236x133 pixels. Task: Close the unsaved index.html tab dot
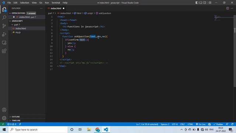coord(63,8)
